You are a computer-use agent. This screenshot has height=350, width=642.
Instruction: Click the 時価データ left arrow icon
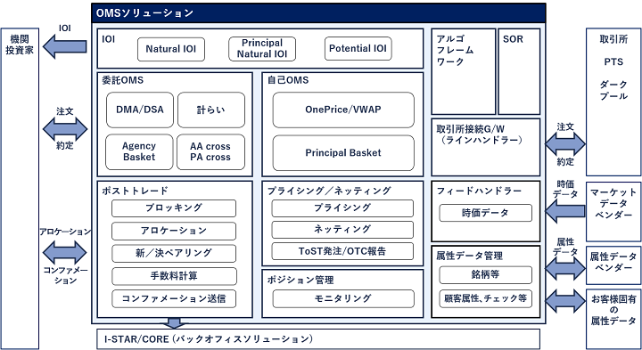tap(565, 211)
